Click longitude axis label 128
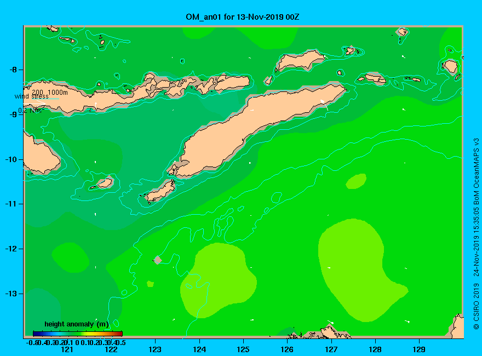The height and width of the screenshot is (356, 482). [x=375, y=349]
